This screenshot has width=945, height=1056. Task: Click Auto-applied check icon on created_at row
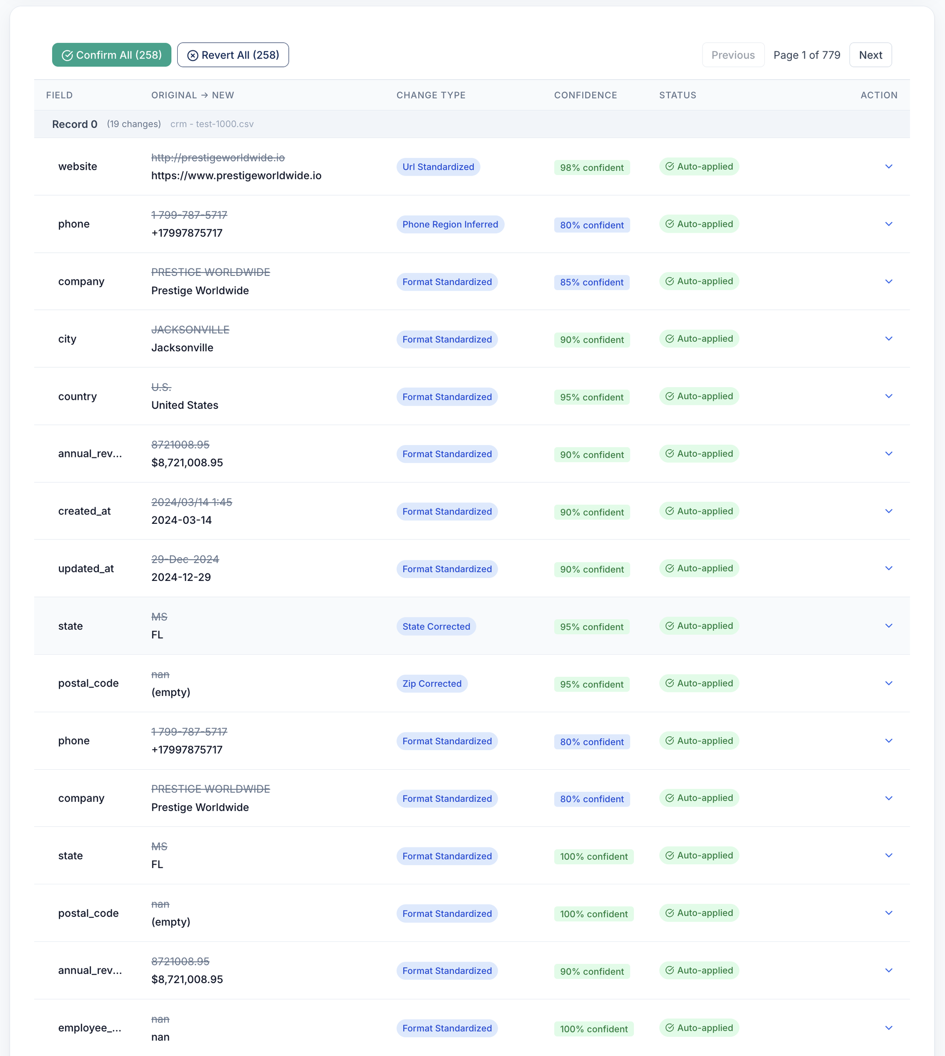(670, 511)
